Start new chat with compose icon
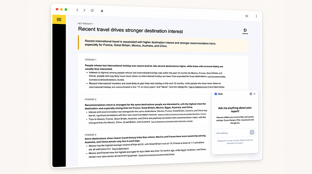Screen dimensions: 312x174 point(251,94)
